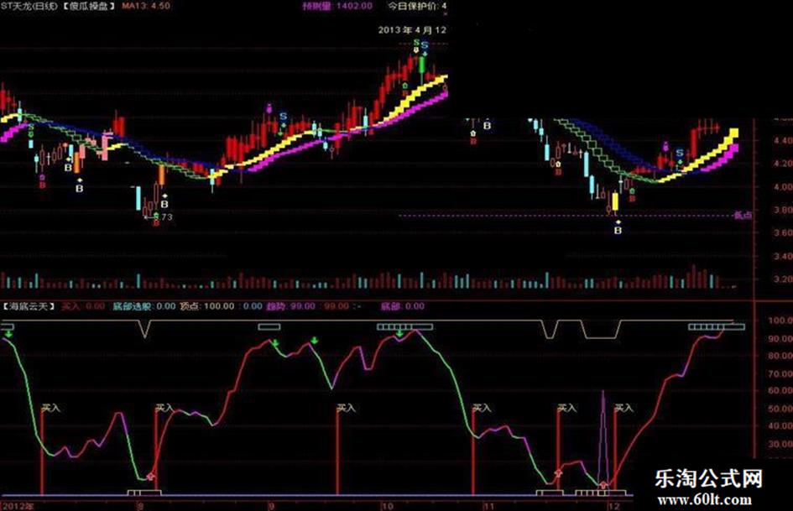The height and width of the screenshot is (511, 793).
Task: Click the red up arrow at the oscillator trough near month 8
Action: point(150,476)
